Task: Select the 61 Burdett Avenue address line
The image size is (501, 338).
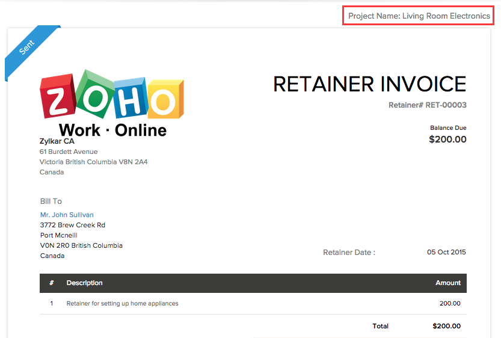Action: (x=69, y=152)
